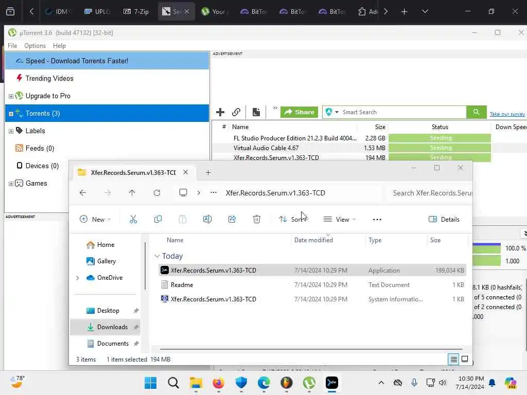This screenshot has height=395, width=527.
Task: Open the Sort dropdown in Explorer
Action: tap(293, 219)
